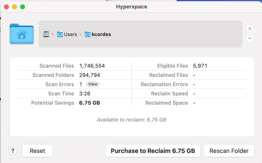
Task: Click the Users folder in path
Action: 67,34
